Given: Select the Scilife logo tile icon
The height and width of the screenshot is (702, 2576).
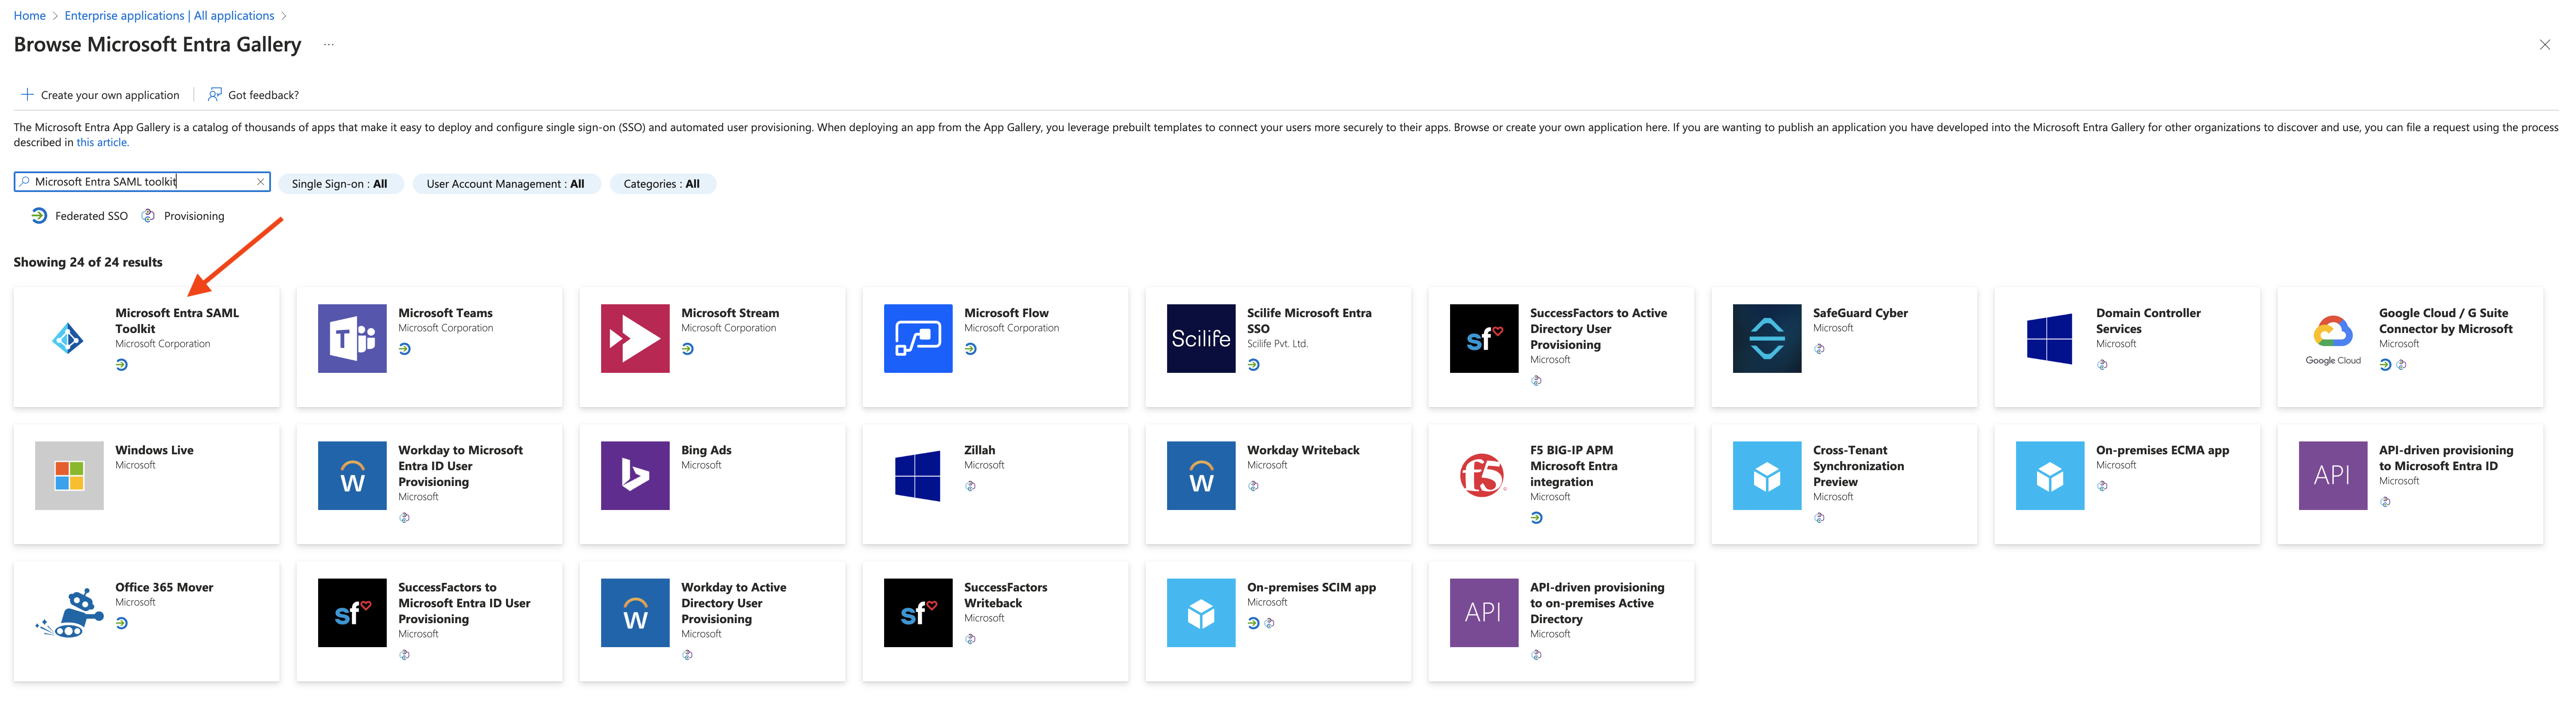Looking at the screenshot, I should [1200, 338].
